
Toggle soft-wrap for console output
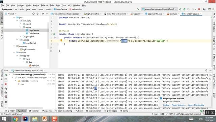point(210,75)
